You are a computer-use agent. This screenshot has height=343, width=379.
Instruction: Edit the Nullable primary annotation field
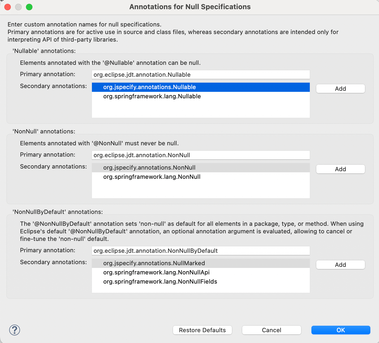[x=201, y=75]
